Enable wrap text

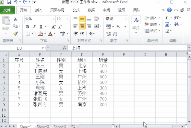coord(96,19)
